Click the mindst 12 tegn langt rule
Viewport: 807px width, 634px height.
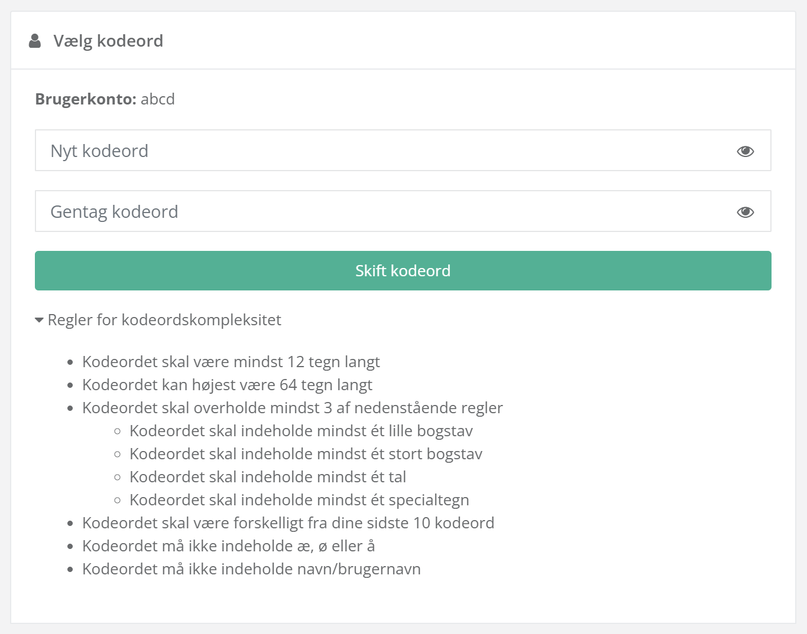coord(231,362)
